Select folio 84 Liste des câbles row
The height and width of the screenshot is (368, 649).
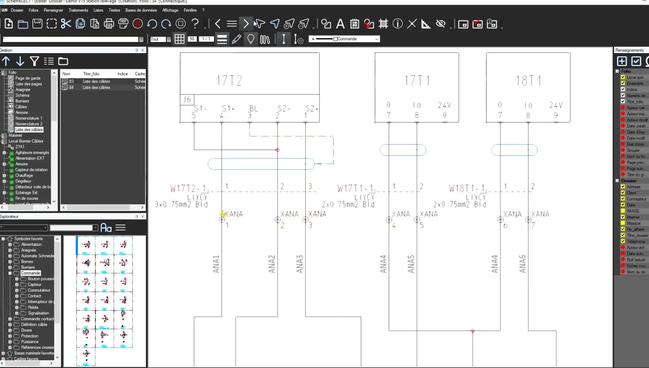pos(96,87)
